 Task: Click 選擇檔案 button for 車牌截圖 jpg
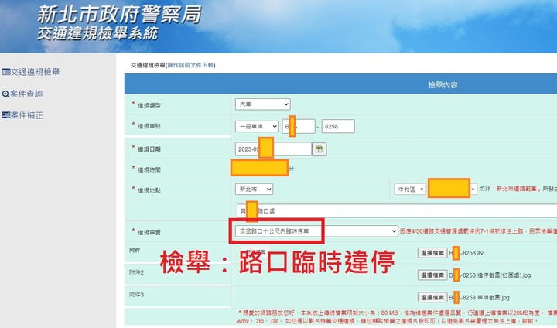432,297
